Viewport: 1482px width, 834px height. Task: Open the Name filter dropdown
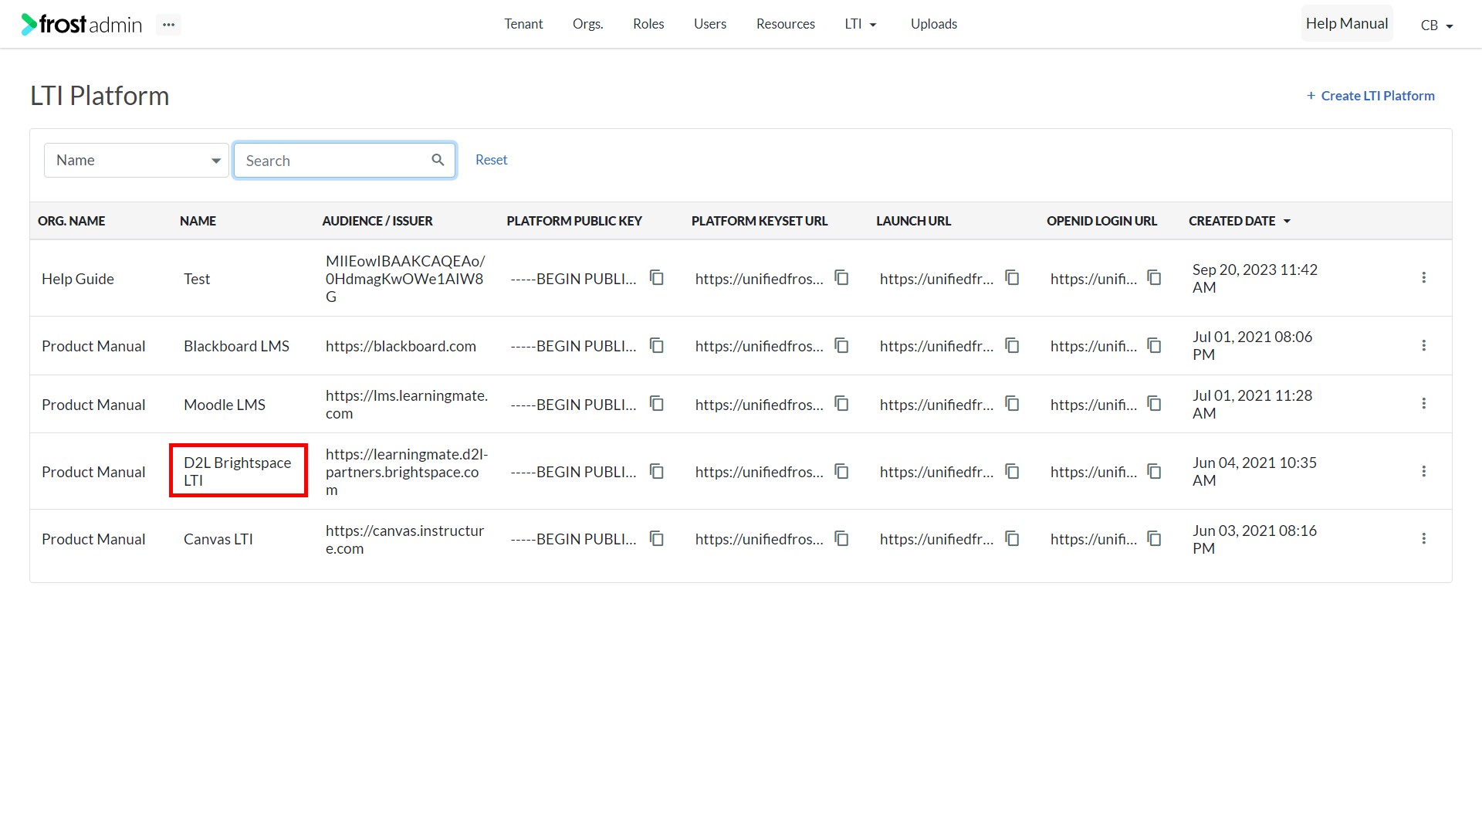click(x=137, y=160)
